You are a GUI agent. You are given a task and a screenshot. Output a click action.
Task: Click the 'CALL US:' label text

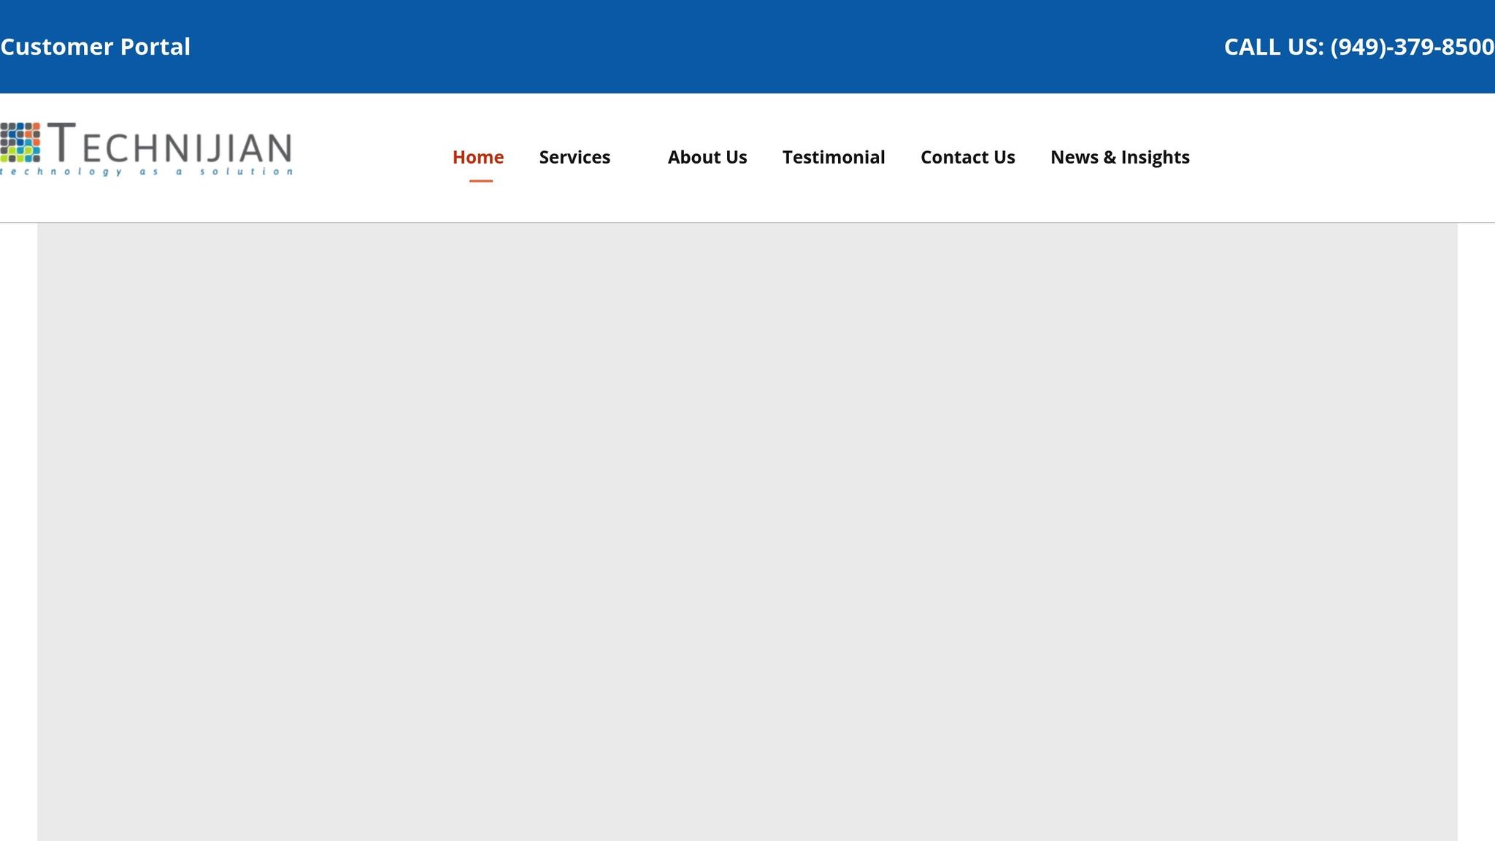(1273, 47)
